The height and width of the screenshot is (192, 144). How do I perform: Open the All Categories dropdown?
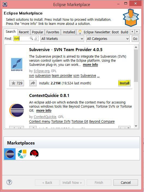pyautogui.click(x=108, y=39)
